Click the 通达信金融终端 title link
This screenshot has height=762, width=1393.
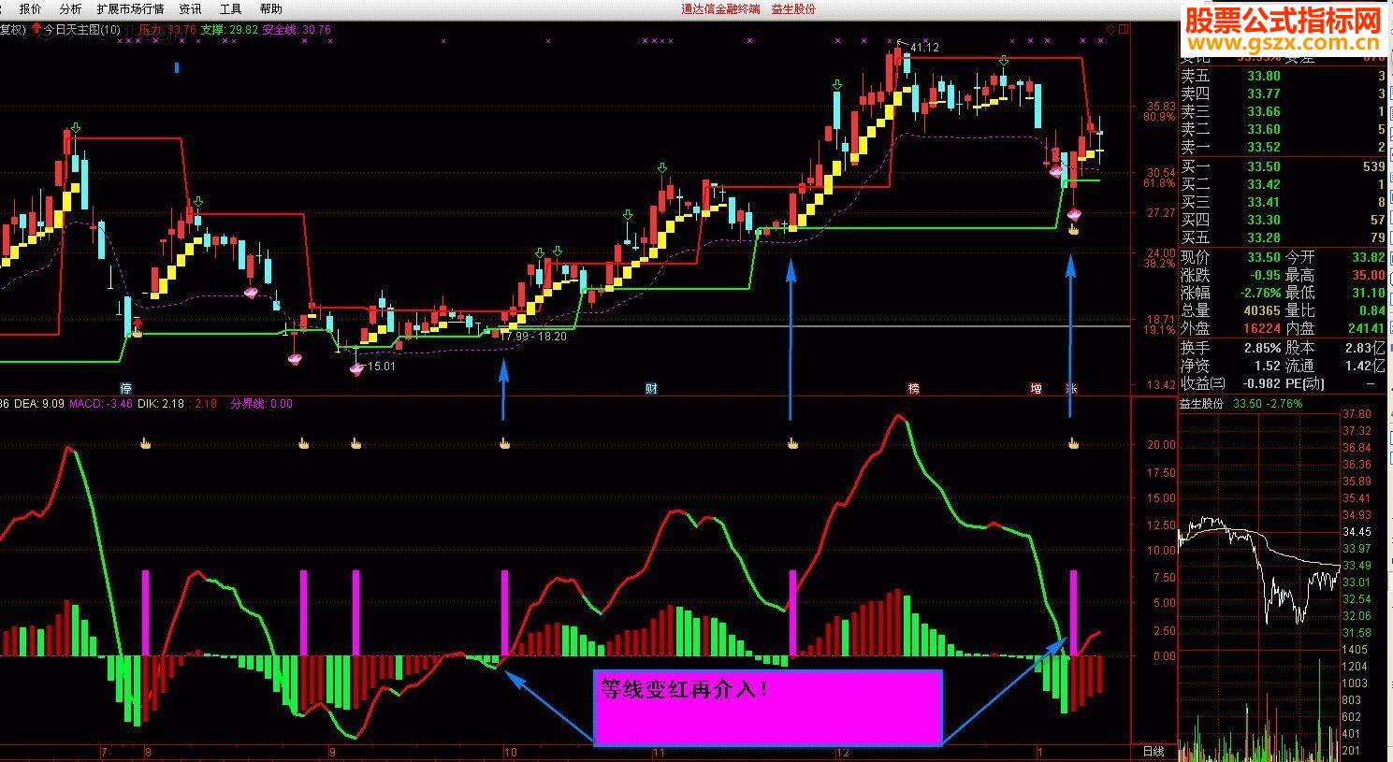point(720,8)
